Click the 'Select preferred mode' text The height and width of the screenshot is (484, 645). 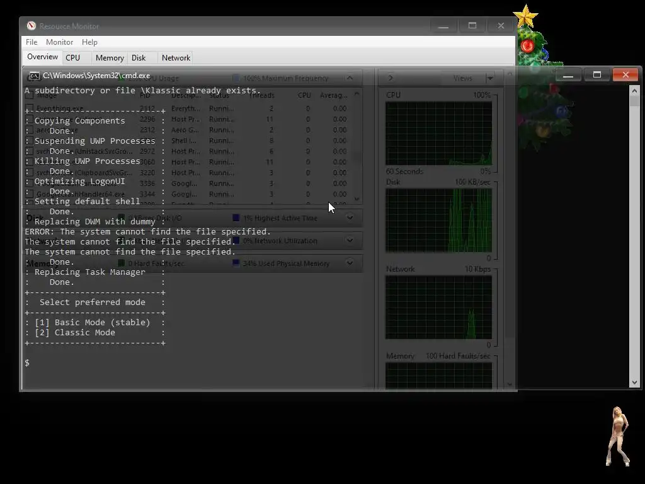[x=93, y=302]
